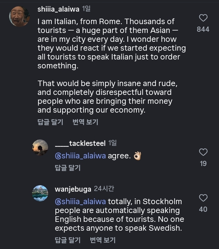Click the 24시간 timestamp on wanjebuga's reply
The width and height of the screenshot is (219, 249).
click(104, 189)
